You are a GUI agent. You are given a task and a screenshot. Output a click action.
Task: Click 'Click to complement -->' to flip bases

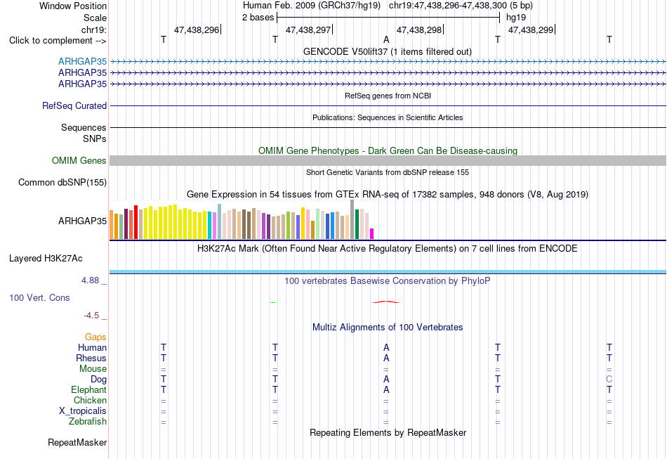[x=58, y=41]
